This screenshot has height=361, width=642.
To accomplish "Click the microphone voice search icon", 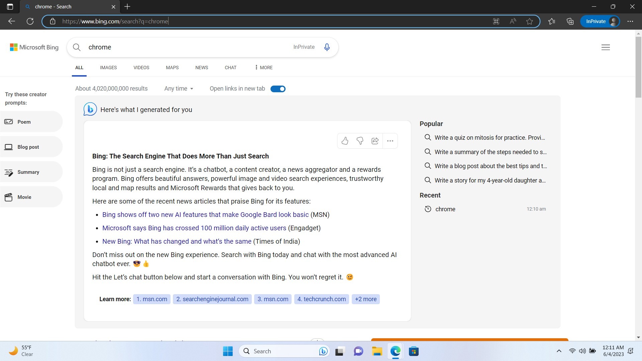I will point(327,47).
